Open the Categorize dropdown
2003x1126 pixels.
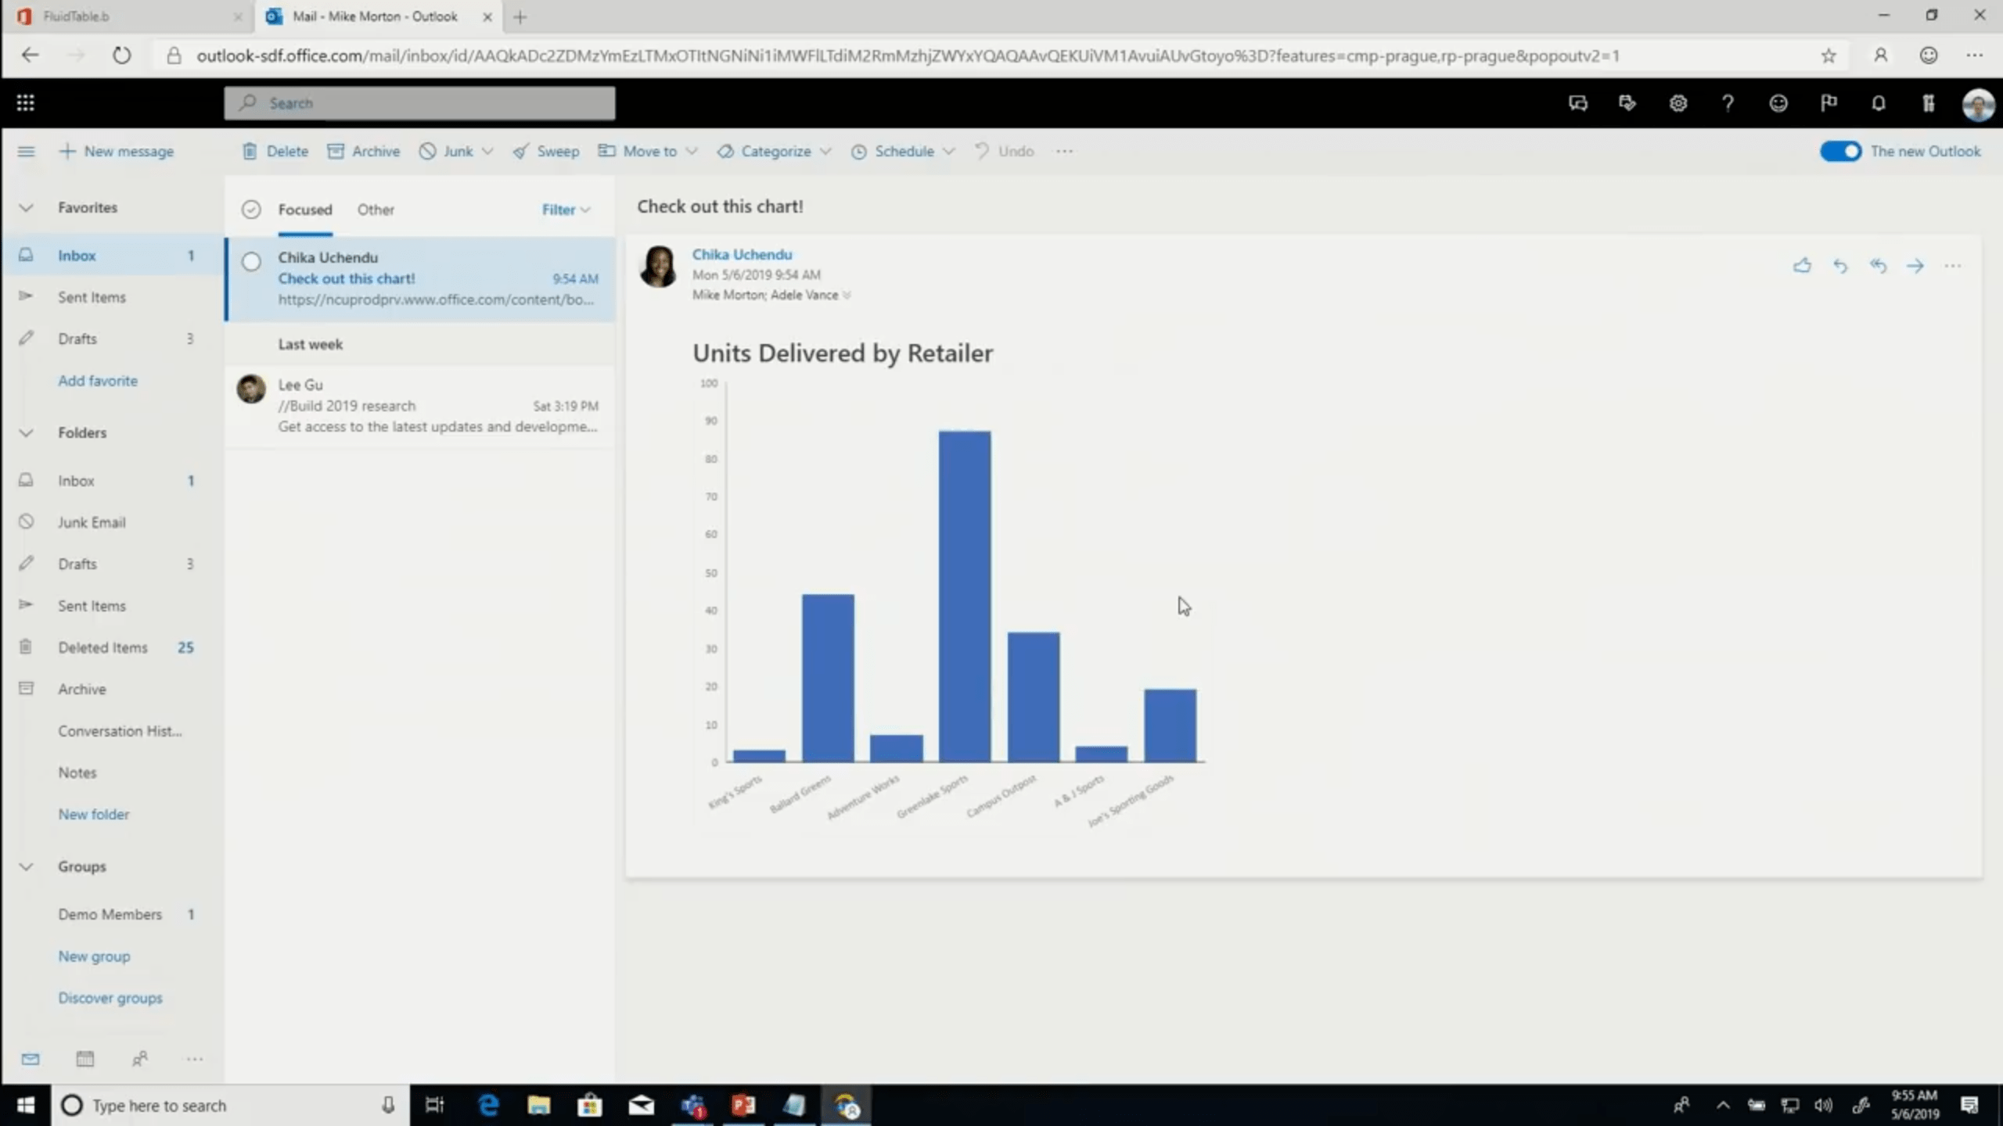tap(775, 151)
